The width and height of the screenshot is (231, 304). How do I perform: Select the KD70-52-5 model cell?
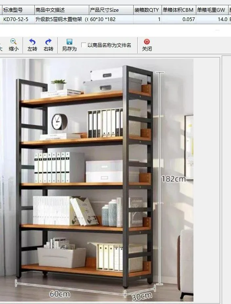[x=18, y=19]
